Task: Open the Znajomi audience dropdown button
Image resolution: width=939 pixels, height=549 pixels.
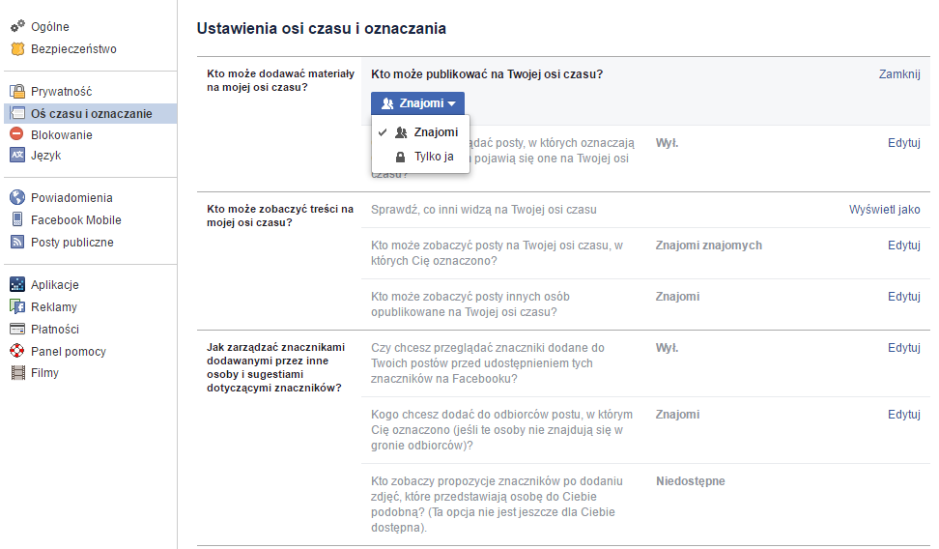Action: [417, 103]
